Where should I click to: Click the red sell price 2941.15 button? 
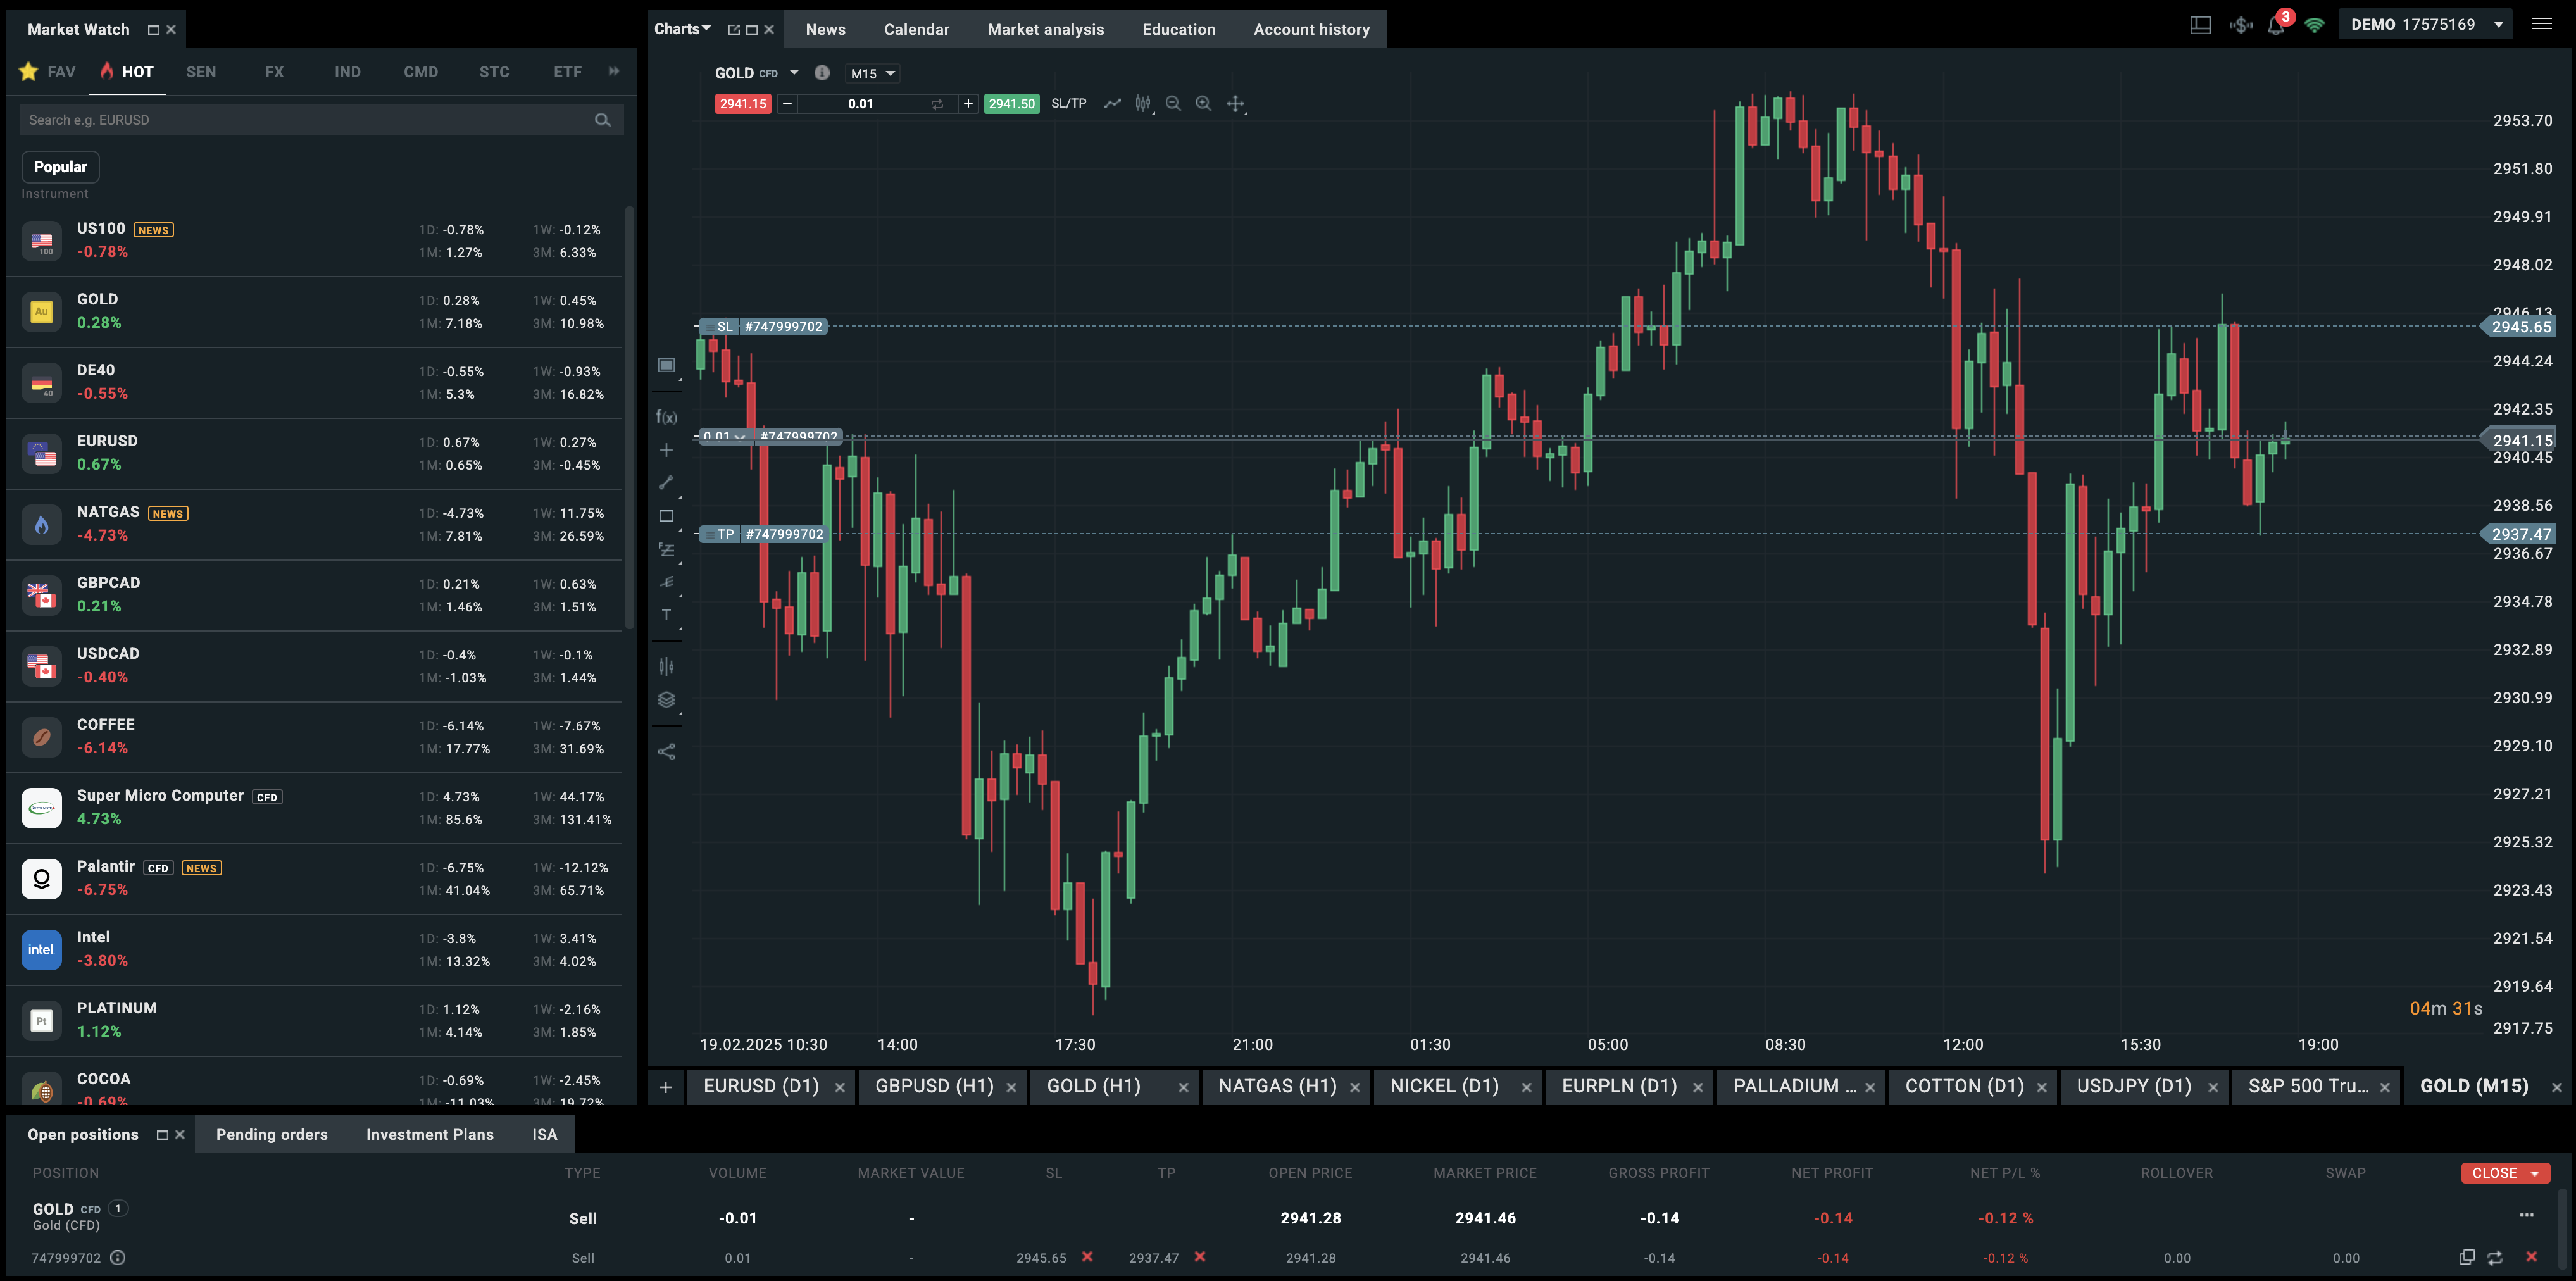pos(742,104)
